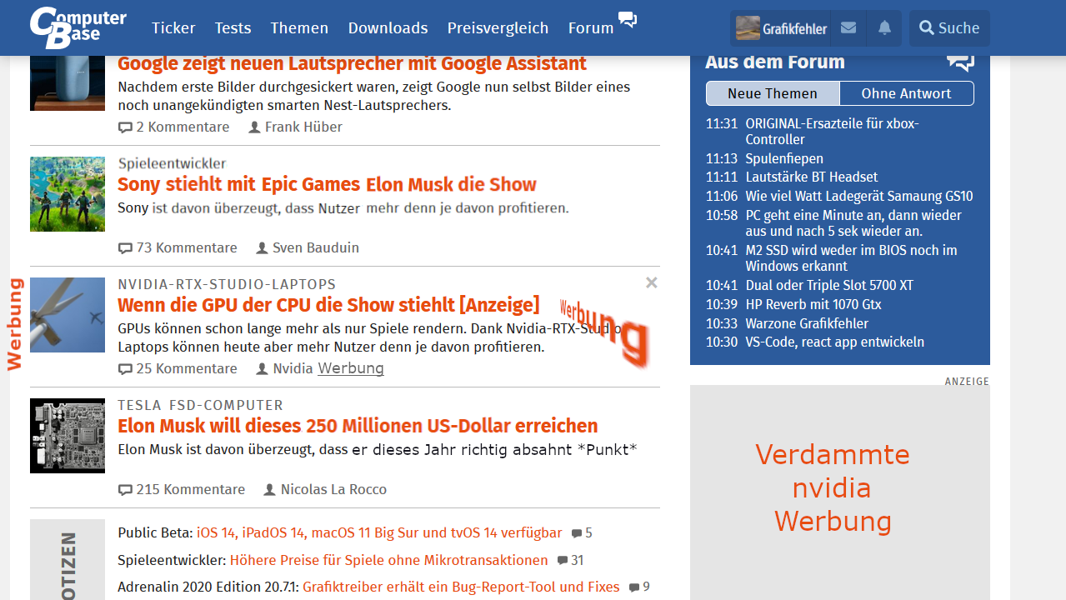This screenshot has width=1066, height=600.
Task: Open Sony stiehlt mit Epic Games headline
Action: [327, 184]
